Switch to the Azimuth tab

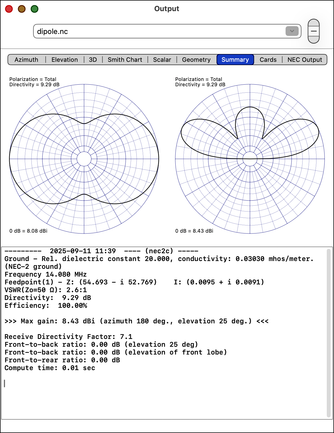26,60
